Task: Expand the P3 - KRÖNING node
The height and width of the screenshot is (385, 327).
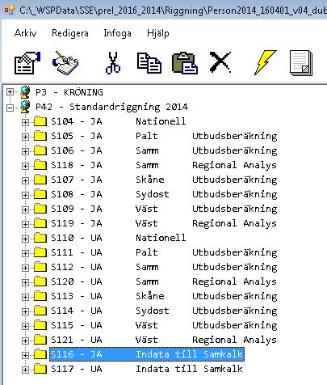Action: 10,92
